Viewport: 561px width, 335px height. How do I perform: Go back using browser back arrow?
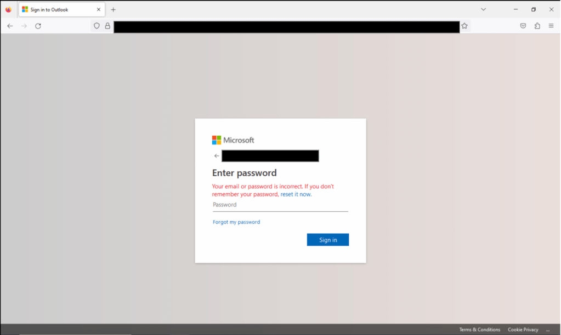[10, 26]
